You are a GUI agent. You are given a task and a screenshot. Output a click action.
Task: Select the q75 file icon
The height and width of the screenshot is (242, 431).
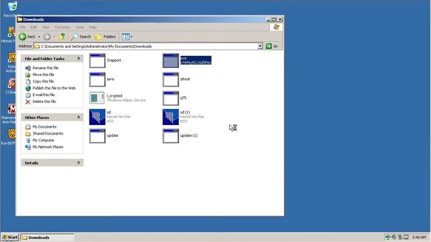tap(170, 98)
